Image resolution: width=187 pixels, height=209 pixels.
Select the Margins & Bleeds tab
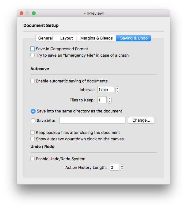click(x=96, y=38)
